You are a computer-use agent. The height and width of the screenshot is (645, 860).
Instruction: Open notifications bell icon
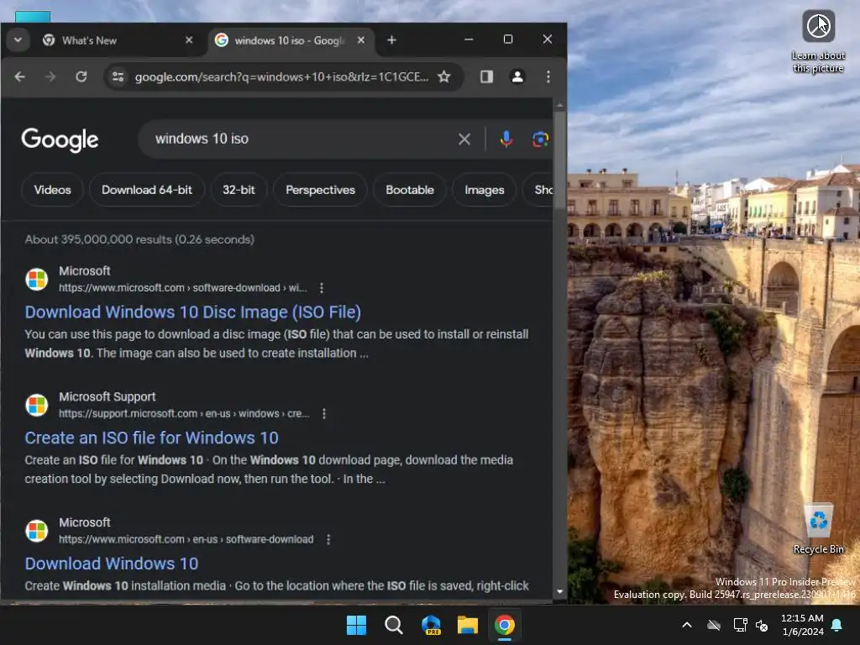coord(837,625)
